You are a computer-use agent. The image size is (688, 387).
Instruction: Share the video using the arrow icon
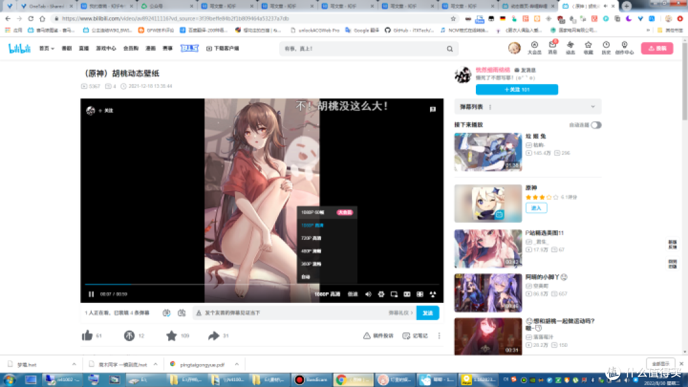[x=213, y=335]
